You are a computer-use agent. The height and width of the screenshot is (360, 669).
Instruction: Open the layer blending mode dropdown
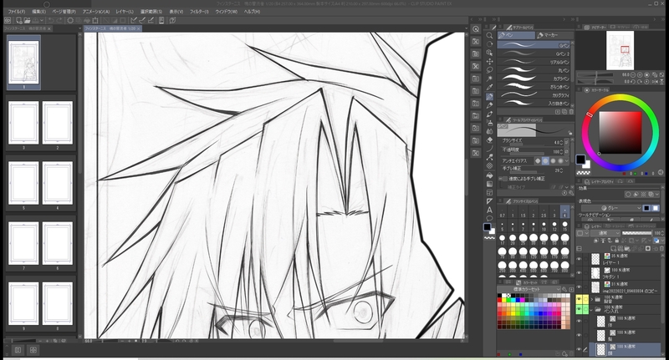[605, 234]
